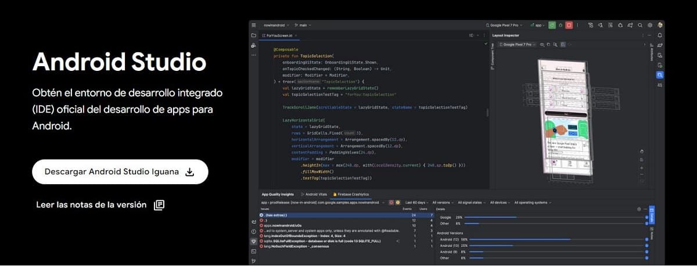Switch to the Android Vitals tab
This screenshot has height=266, width=697.
[314, 195]
